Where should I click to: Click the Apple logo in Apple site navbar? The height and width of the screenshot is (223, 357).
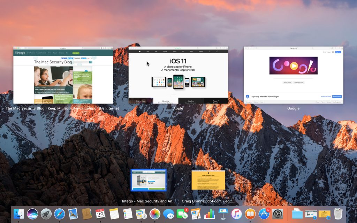[x=140, y=52]
